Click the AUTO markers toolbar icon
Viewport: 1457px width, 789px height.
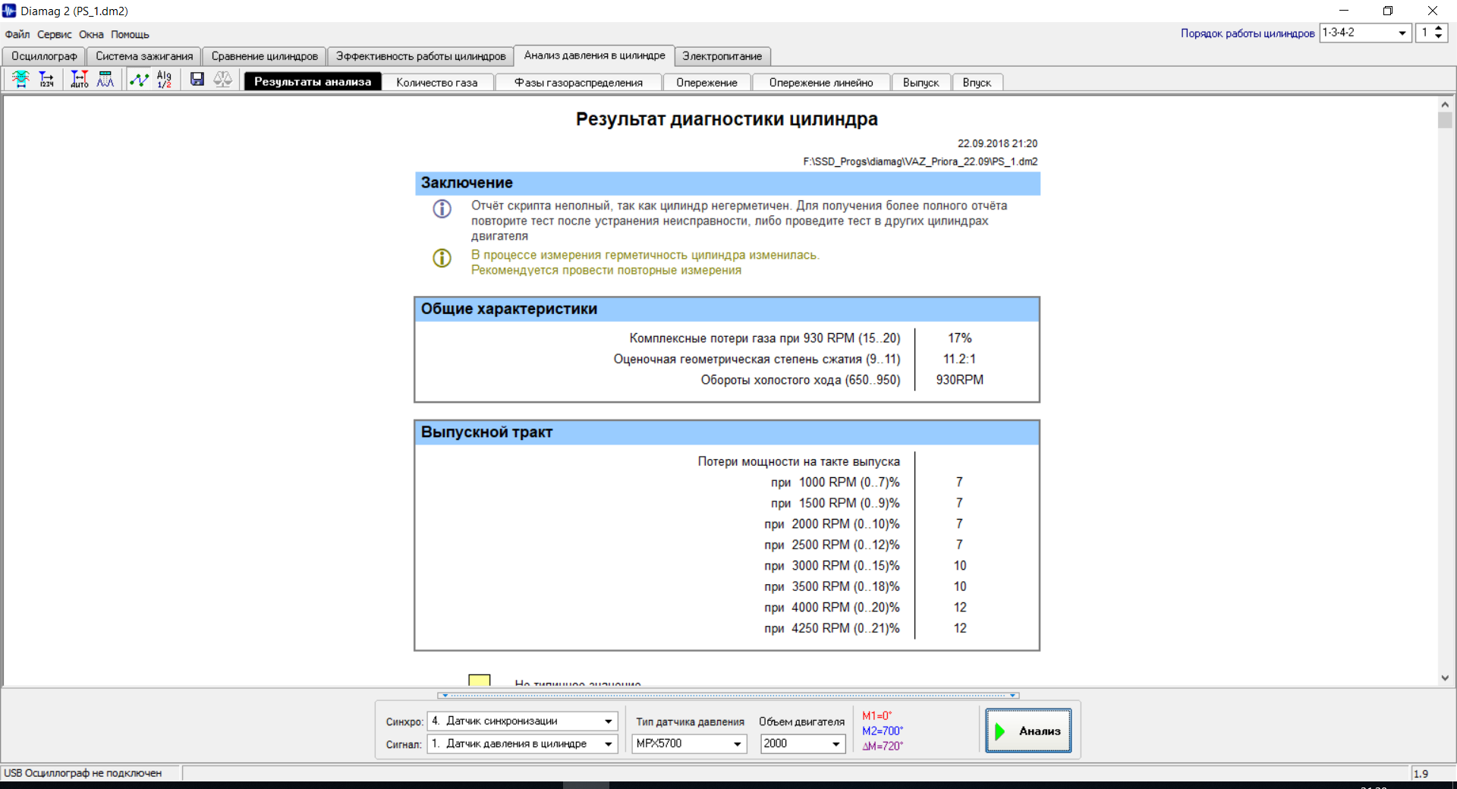[79, 79]
